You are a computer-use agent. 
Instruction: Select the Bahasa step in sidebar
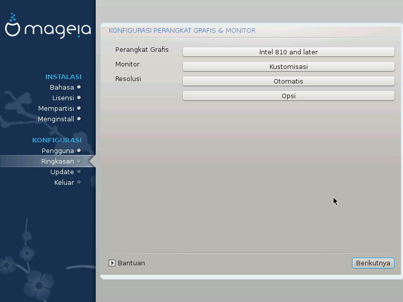tap(61, 87)
